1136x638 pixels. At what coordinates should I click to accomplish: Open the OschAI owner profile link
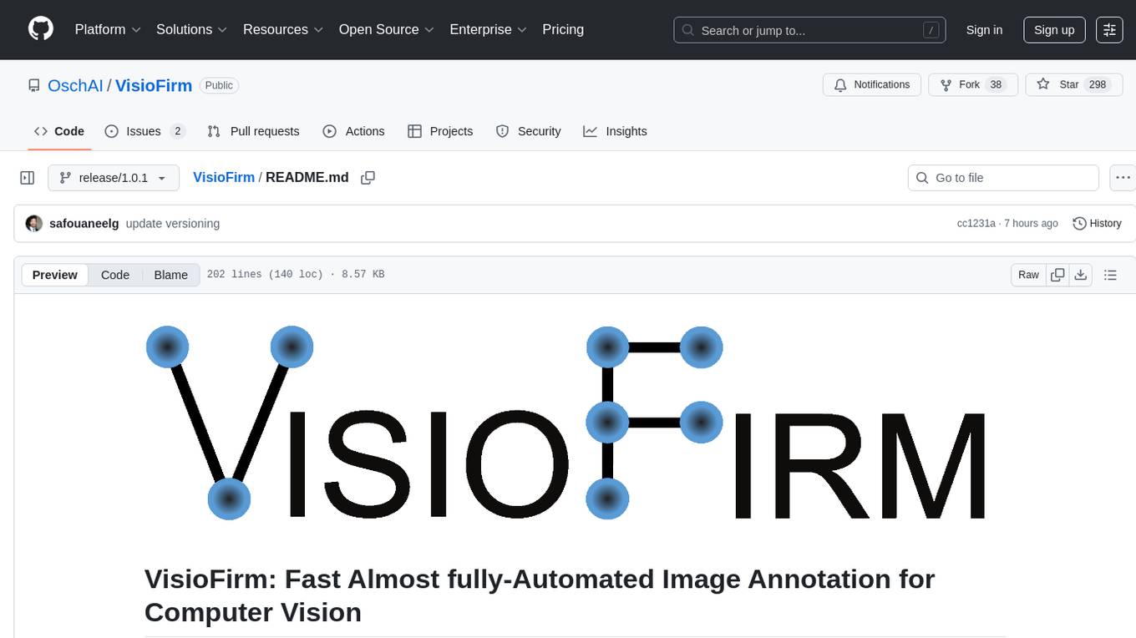coord(75,85)
